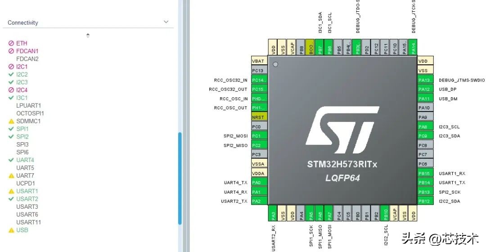Select USART6 peripheral

(27, 214)
